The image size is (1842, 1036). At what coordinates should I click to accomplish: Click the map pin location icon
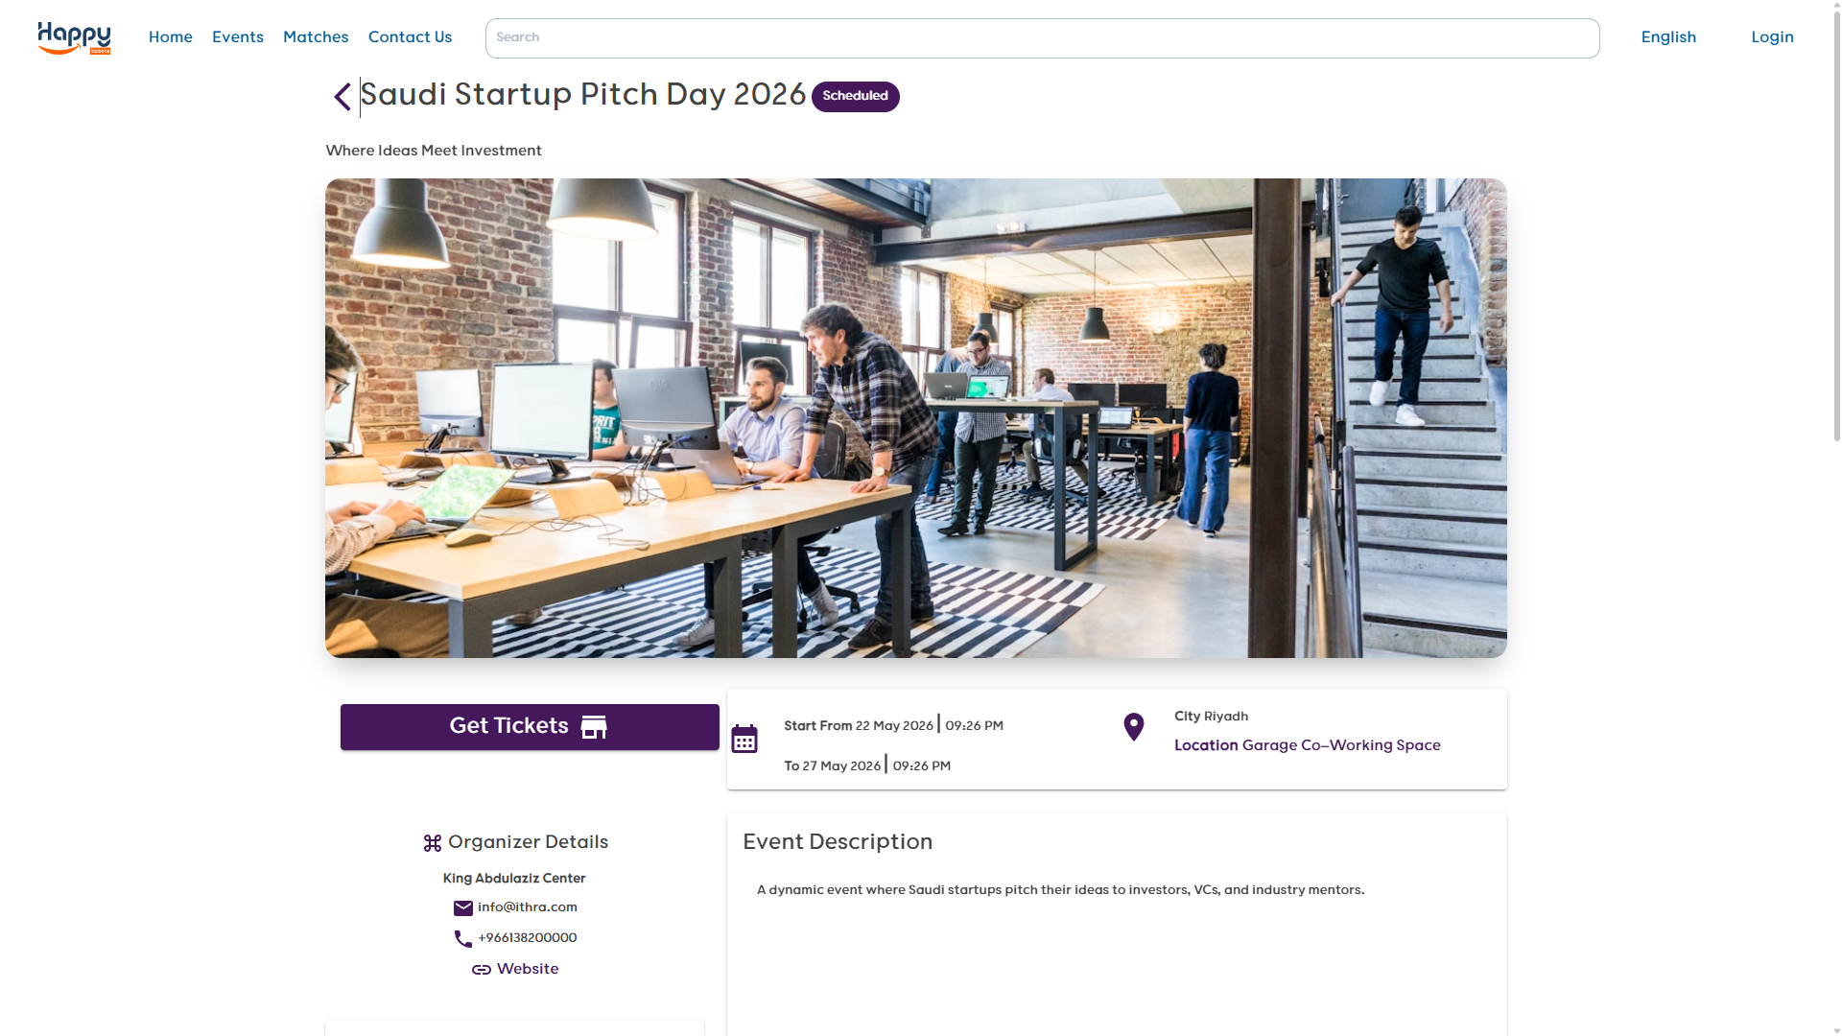click(x=1133, y=727)
